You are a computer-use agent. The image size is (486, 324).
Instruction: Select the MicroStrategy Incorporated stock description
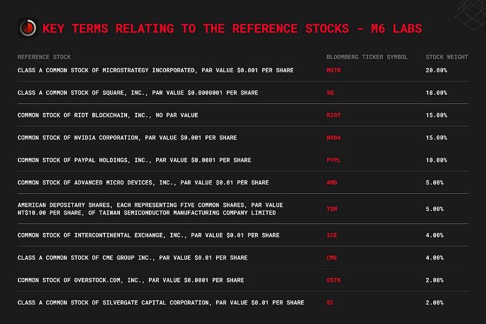tap(156, 71)
